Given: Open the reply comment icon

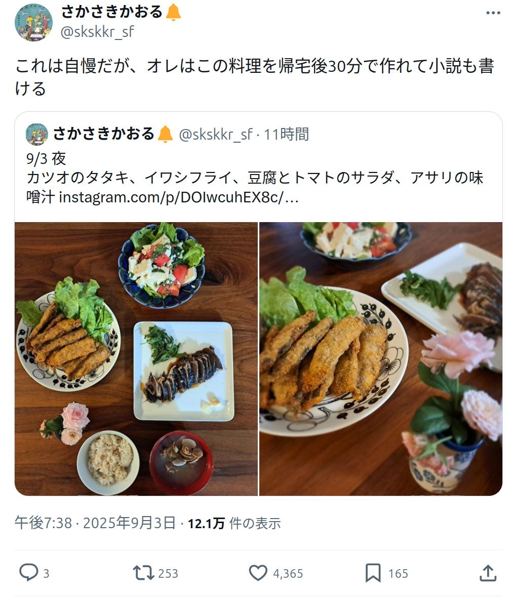Looking at the screenshot, I should (x=29, y=572).
